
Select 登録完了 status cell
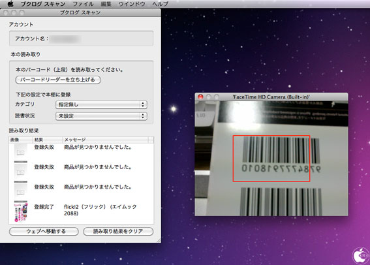(44, 207)
